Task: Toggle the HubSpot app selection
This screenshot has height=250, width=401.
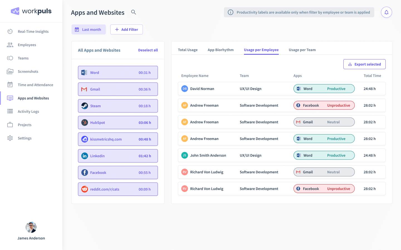Action: click(x=118, y=122)
